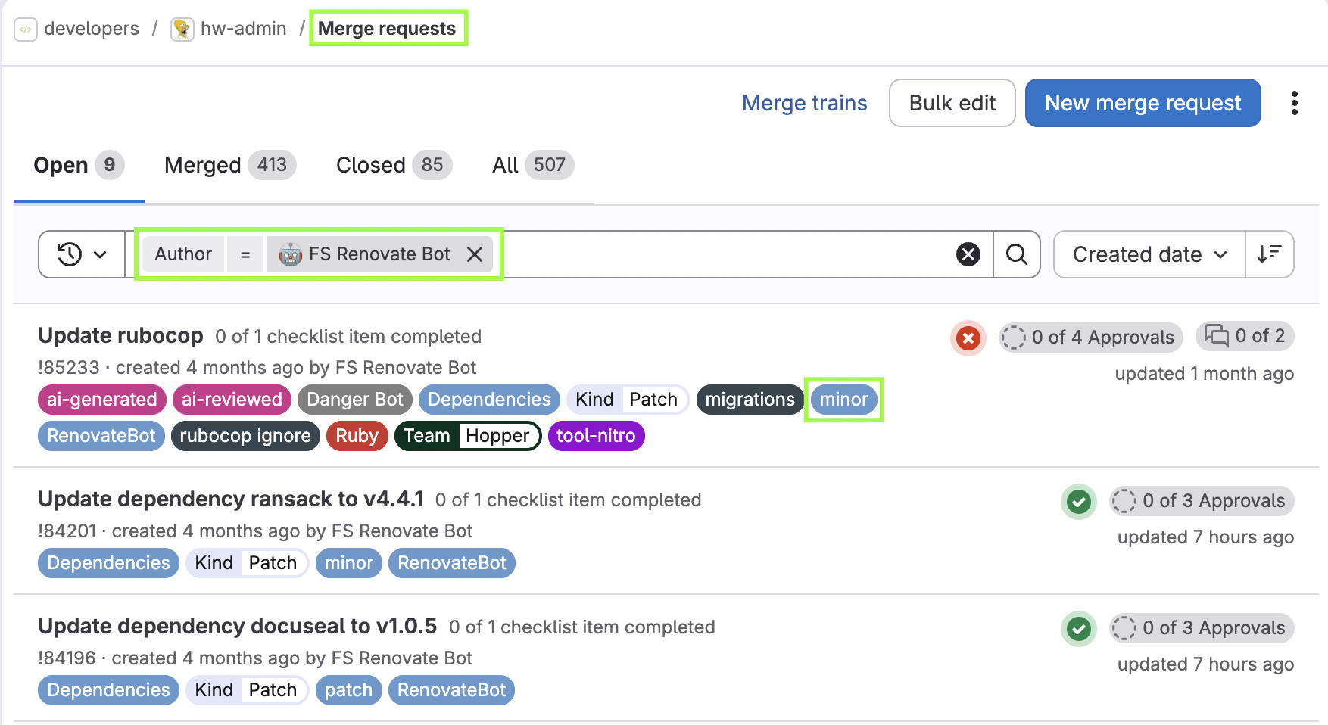Click the search magnifier icon button
The image size is (1328, 725).
1016,254
